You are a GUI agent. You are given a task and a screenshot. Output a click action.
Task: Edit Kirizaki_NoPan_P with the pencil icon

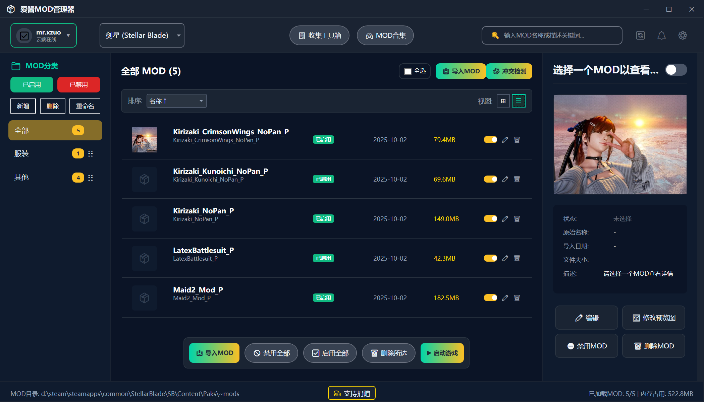(x=505, y=219)
